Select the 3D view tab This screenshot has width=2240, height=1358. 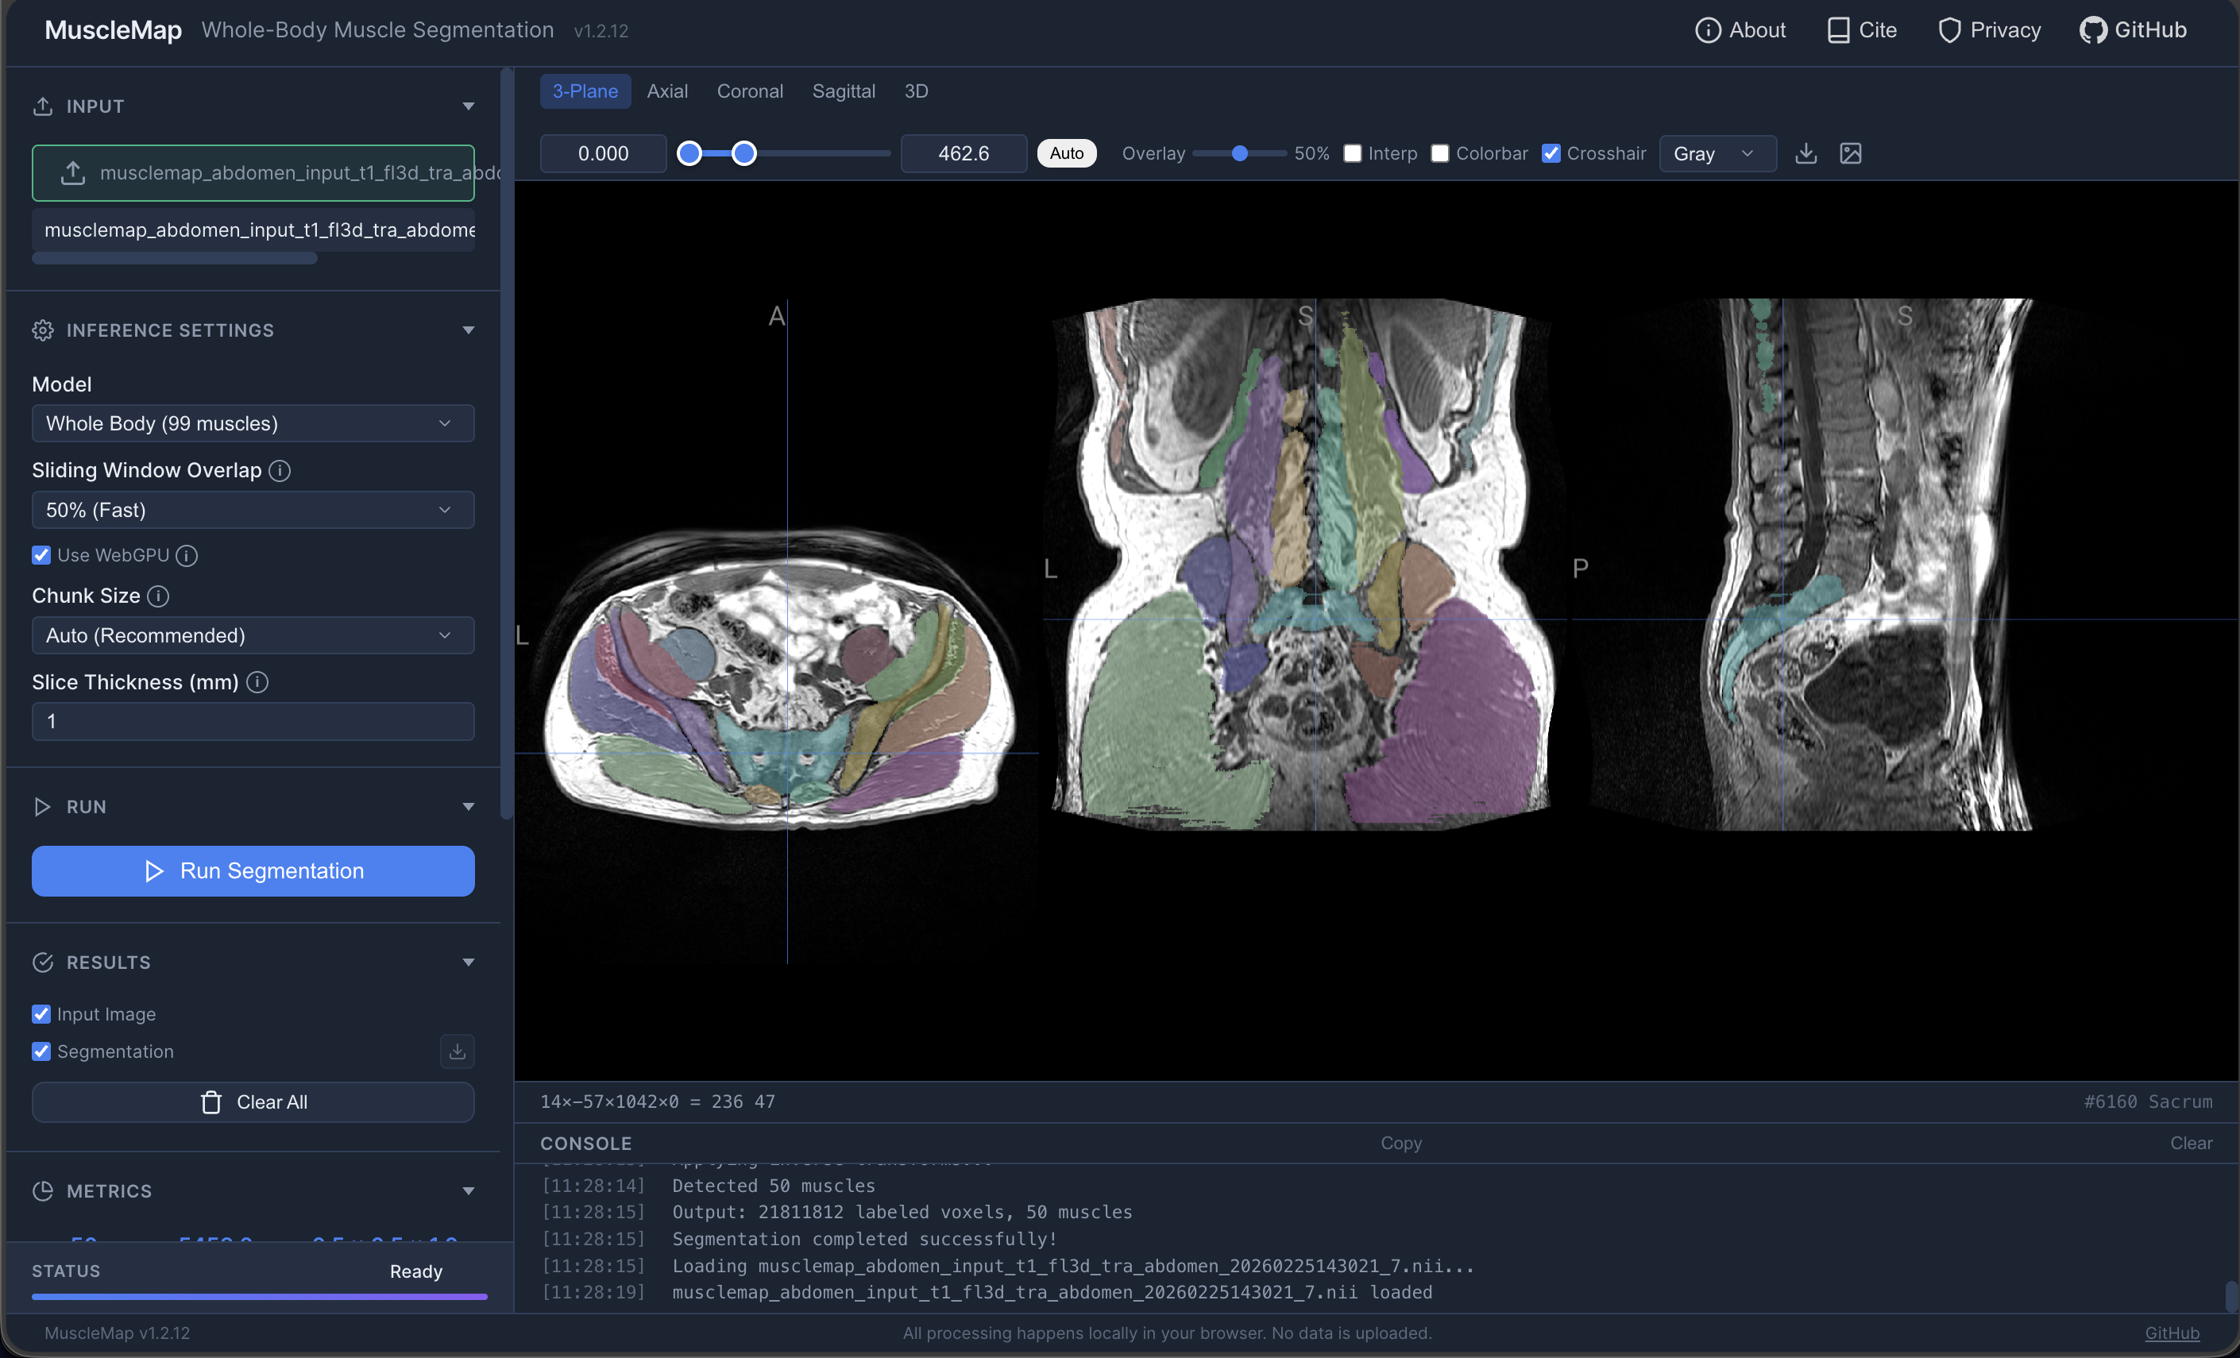[915, 90]
